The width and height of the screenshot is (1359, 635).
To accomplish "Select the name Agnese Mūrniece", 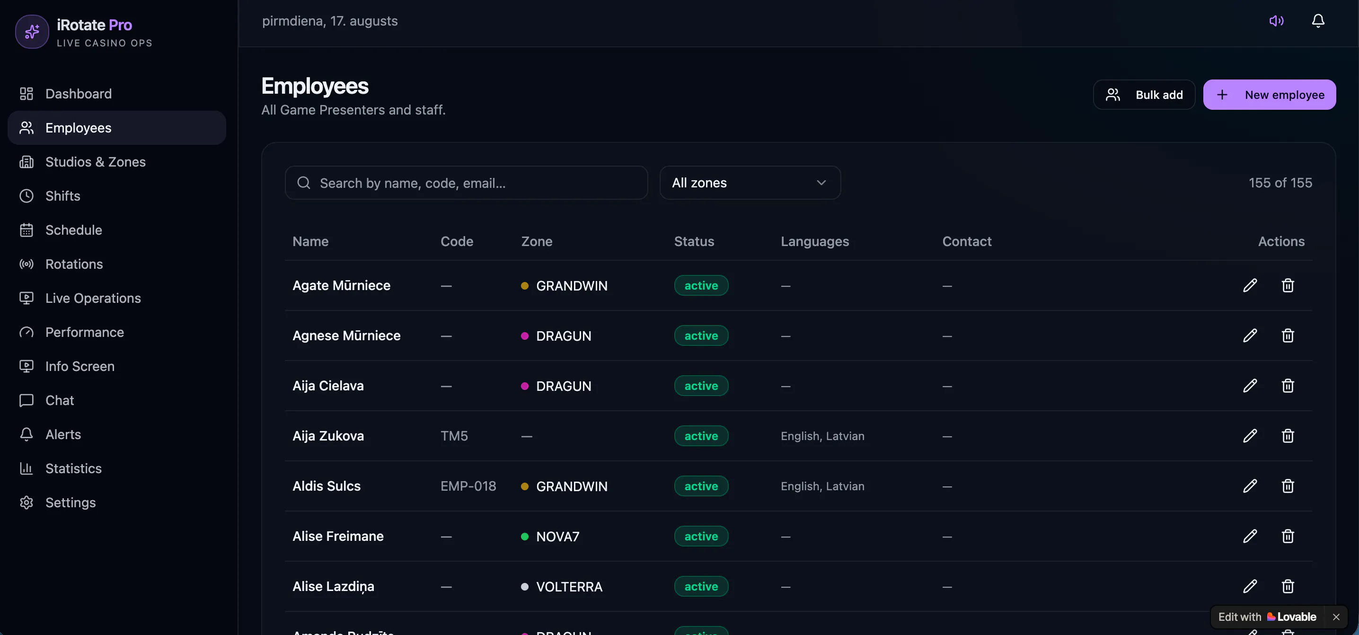I will [x=346, y=335].
